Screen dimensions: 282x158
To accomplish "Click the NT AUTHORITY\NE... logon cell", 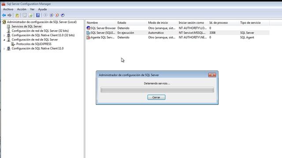I will pyautogui.click(x=193, y=37).
